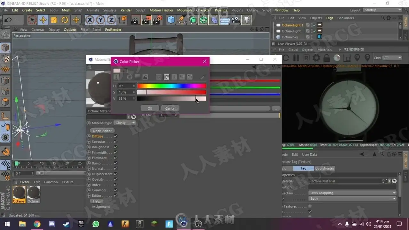The width and height of the screenshot is (409, 230).
Task: Open the Octane menu in menu bar
Action: pyautogui.click(x=253, y=10)
